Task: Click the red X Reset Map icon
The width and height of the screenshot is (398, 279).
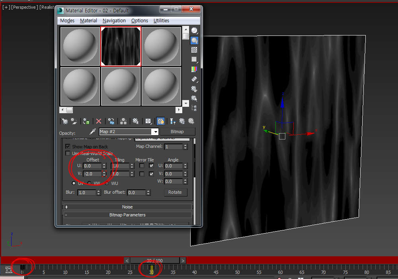Action: (x=99, y=121)
